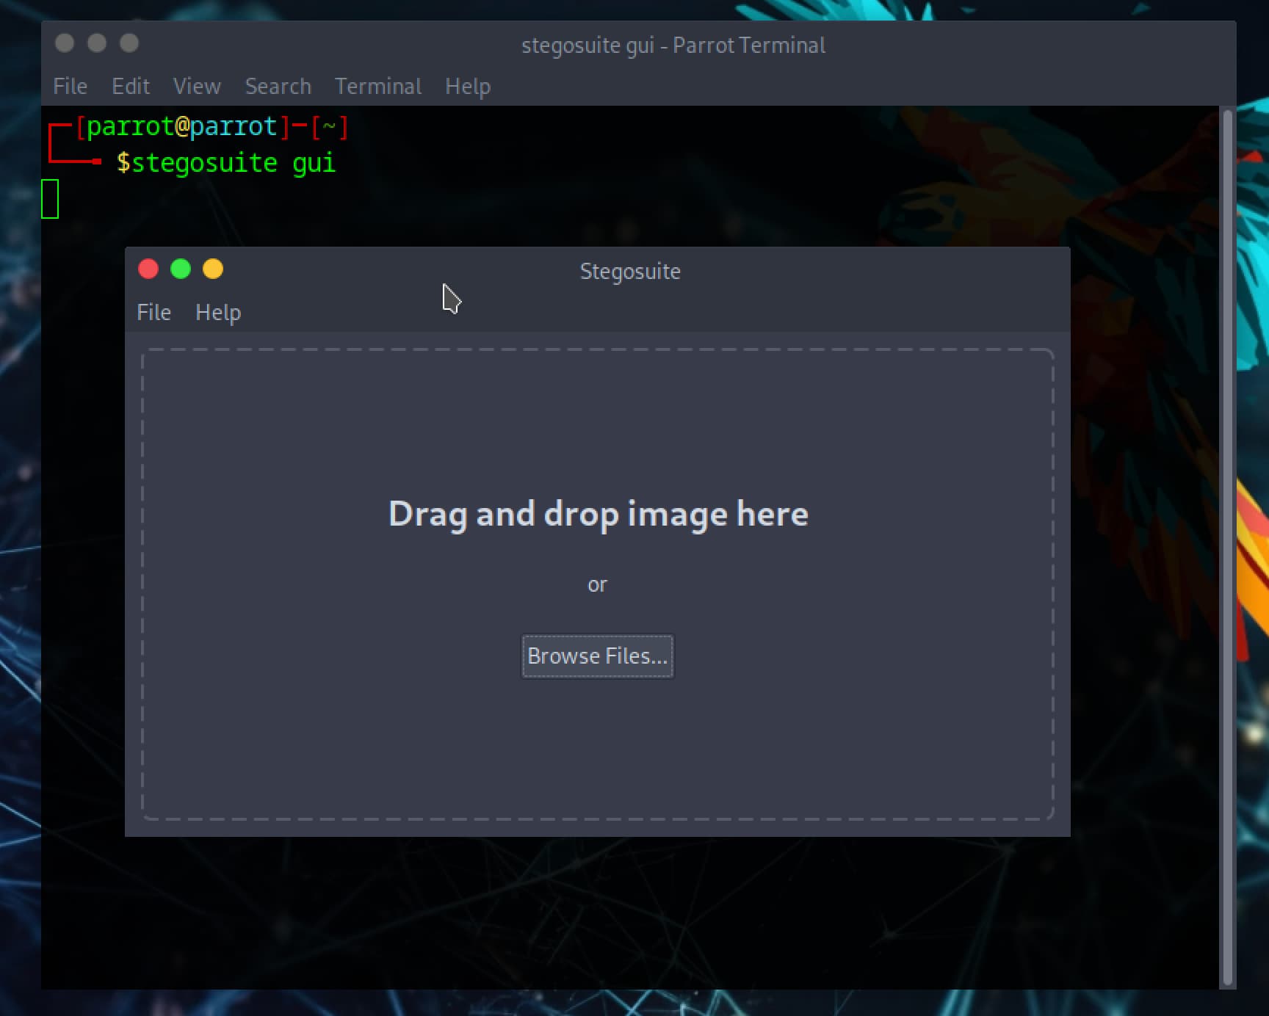This screenshot has height=1016, width=1269.
Task: Click the Parrot Terminal title bar text
Action: click(x=673, y=46)
